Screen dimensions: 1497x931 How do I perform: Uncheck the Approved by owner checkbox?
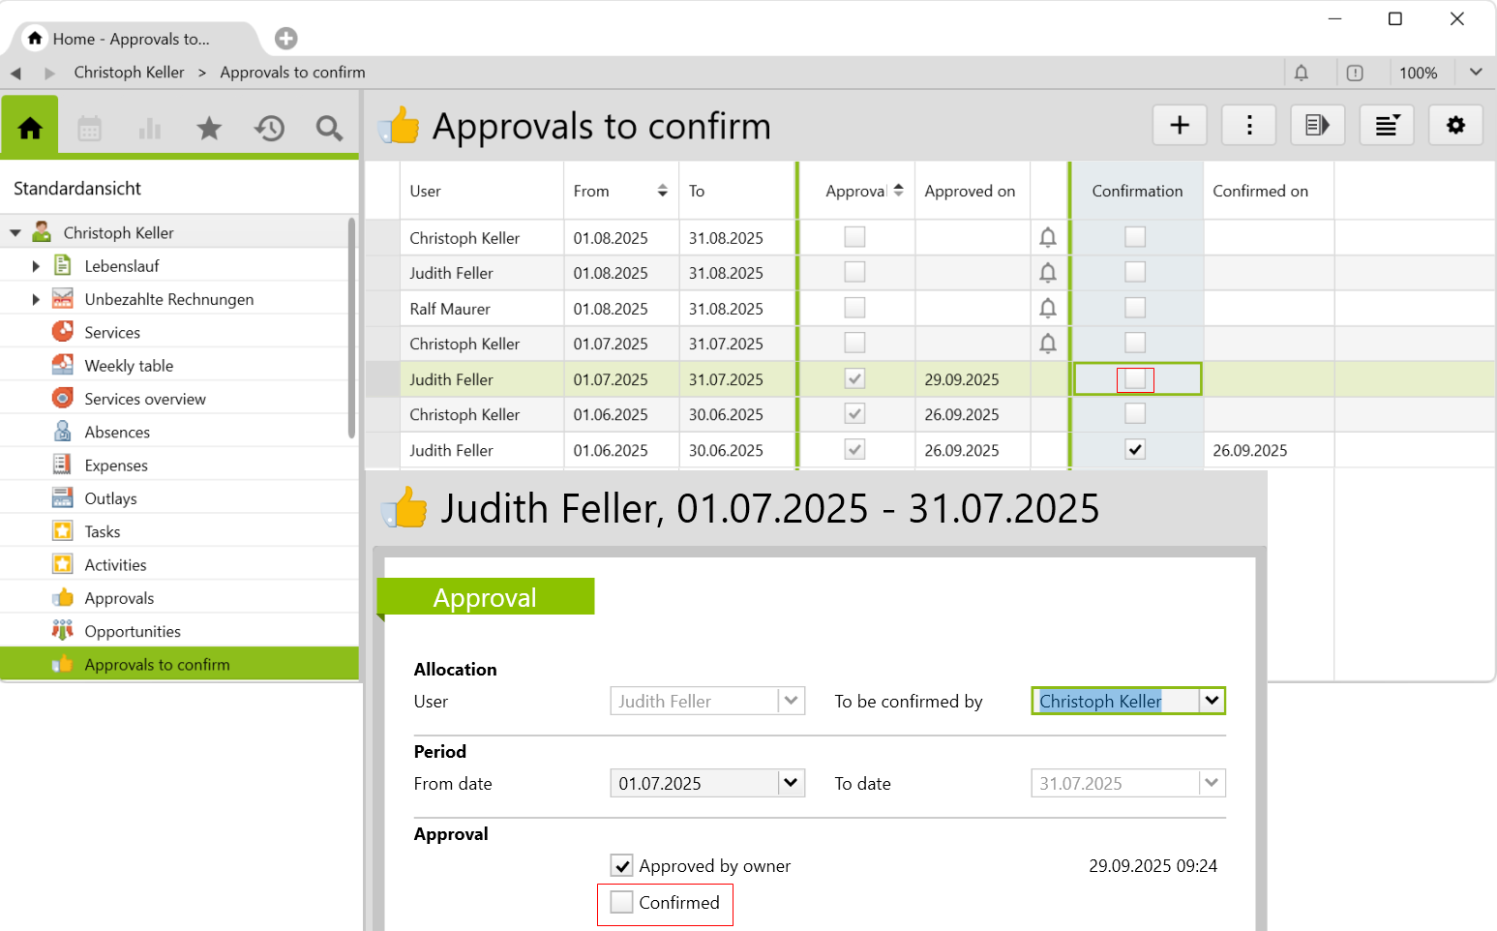pos(622,866)
